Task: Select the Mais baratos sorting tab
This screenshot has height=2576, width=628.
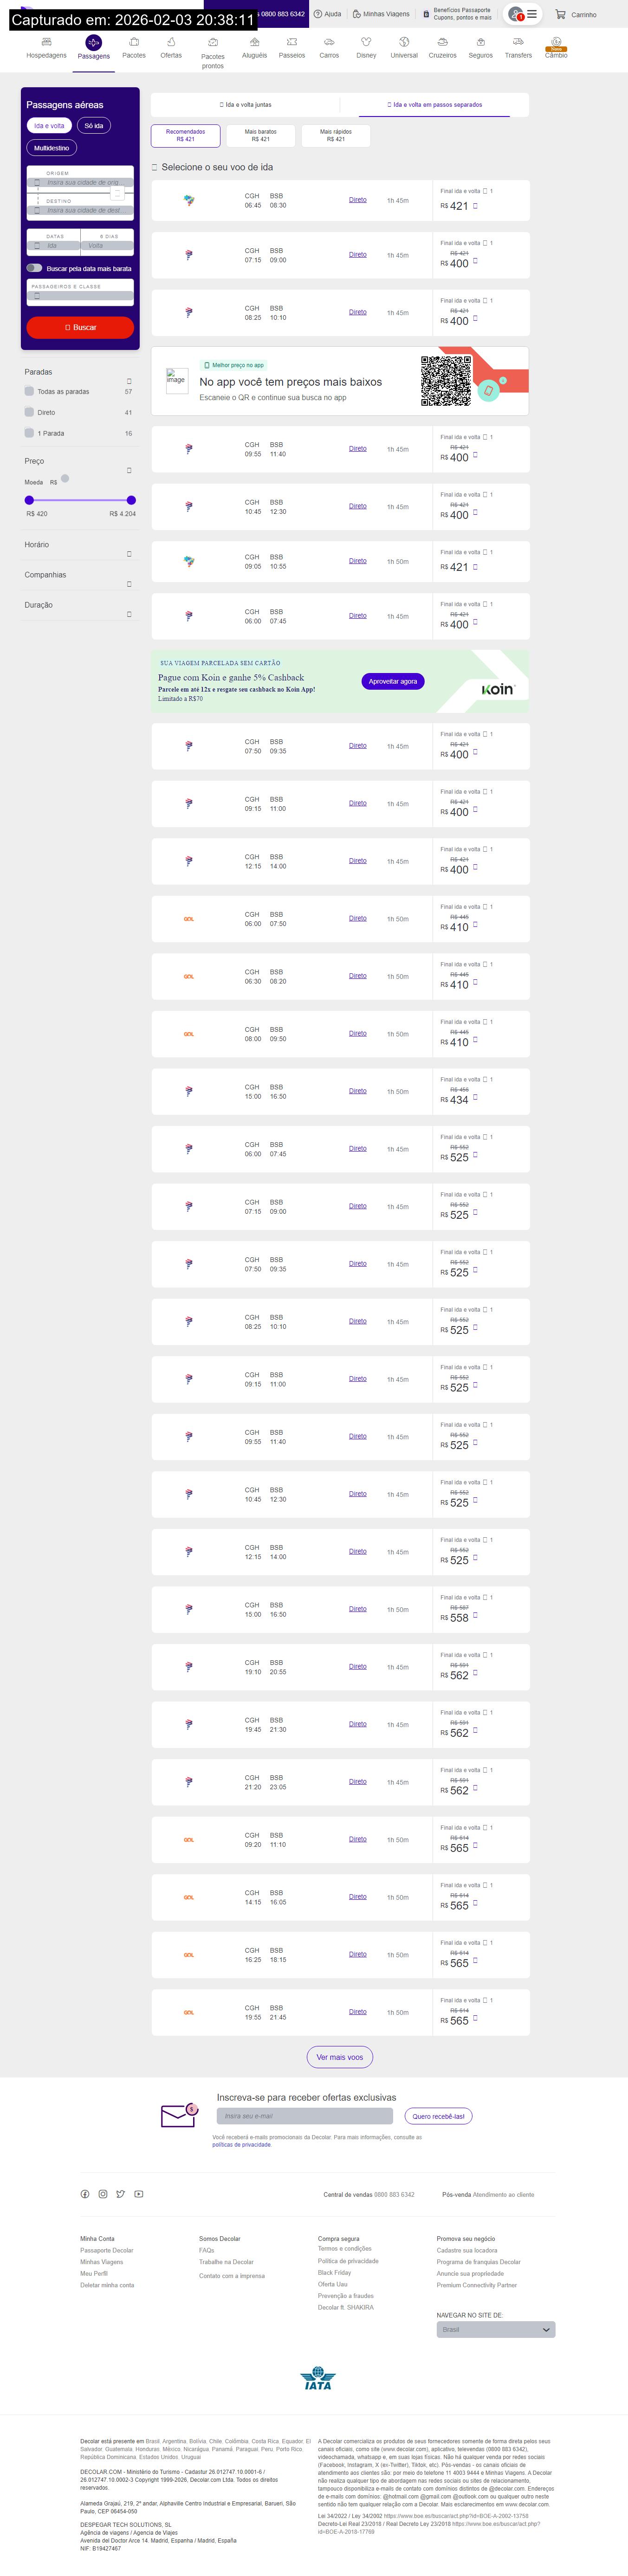Action: point(260,135)
